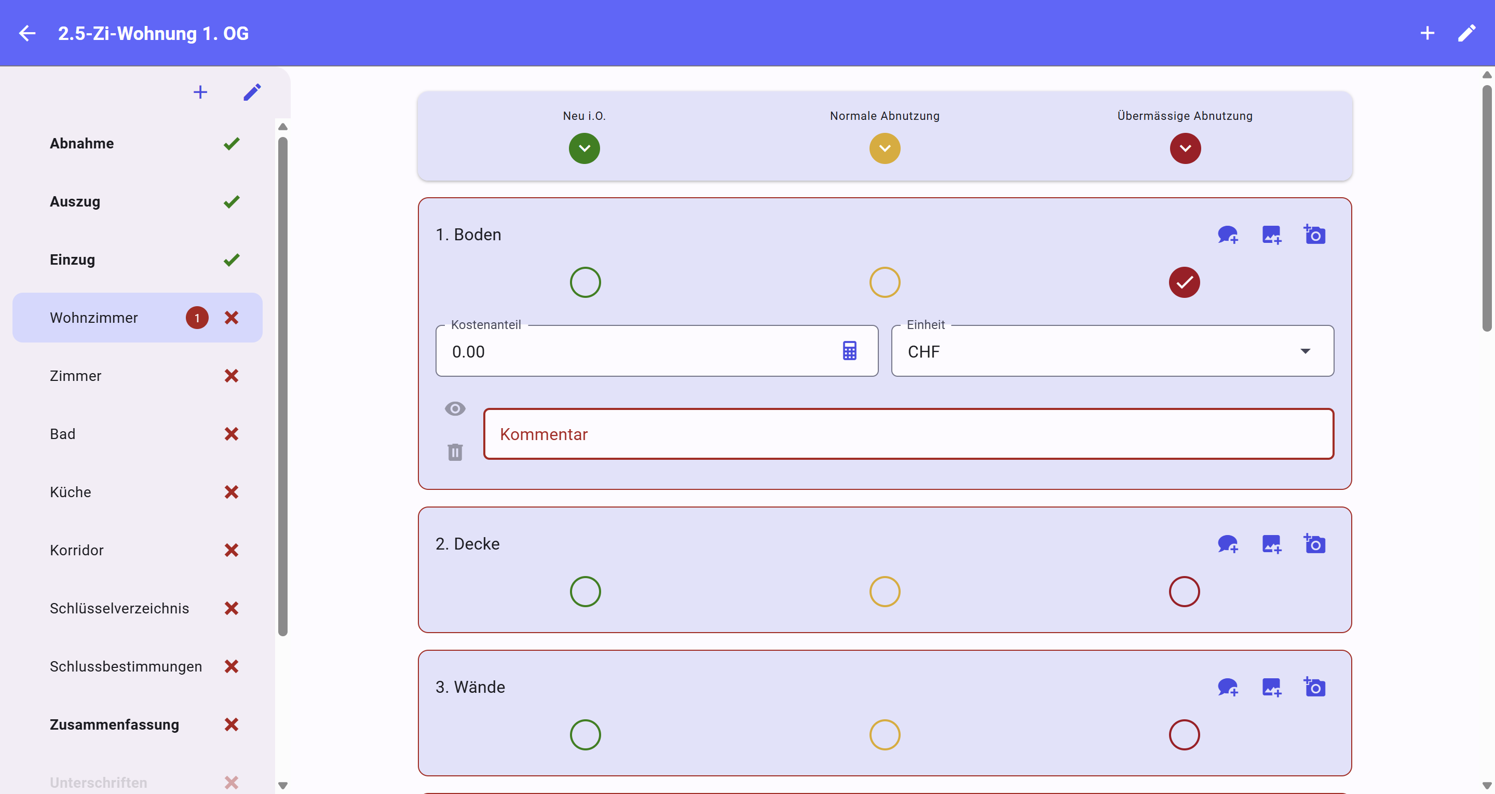
Task: Click the plus icon in the top header
Action: tap(1427, 33)
